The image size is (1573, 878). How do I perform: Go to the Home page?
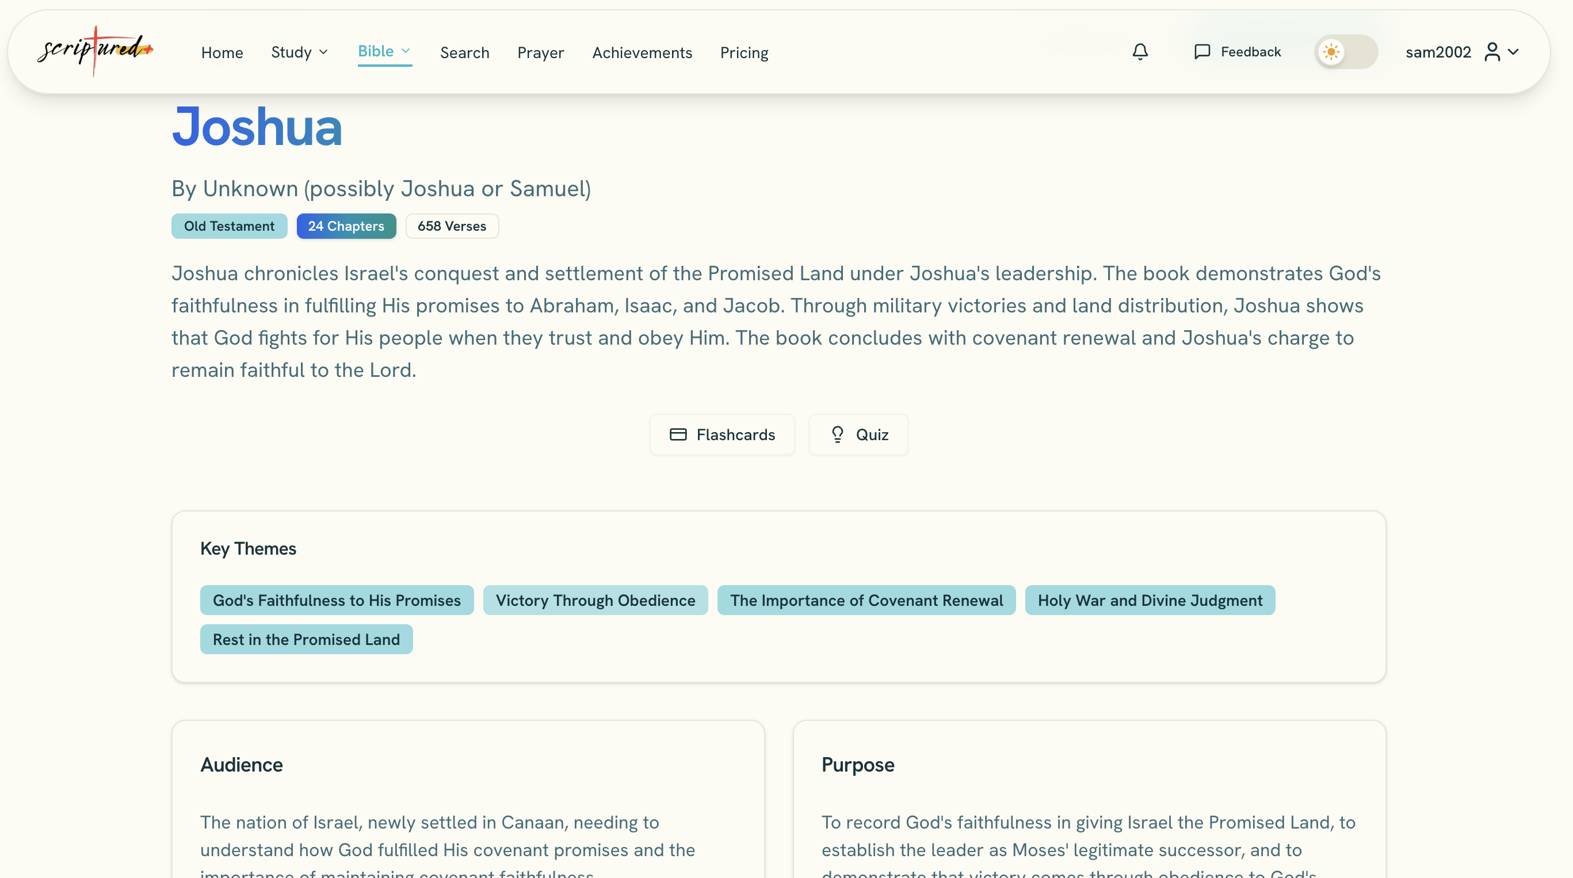(222, 52)
